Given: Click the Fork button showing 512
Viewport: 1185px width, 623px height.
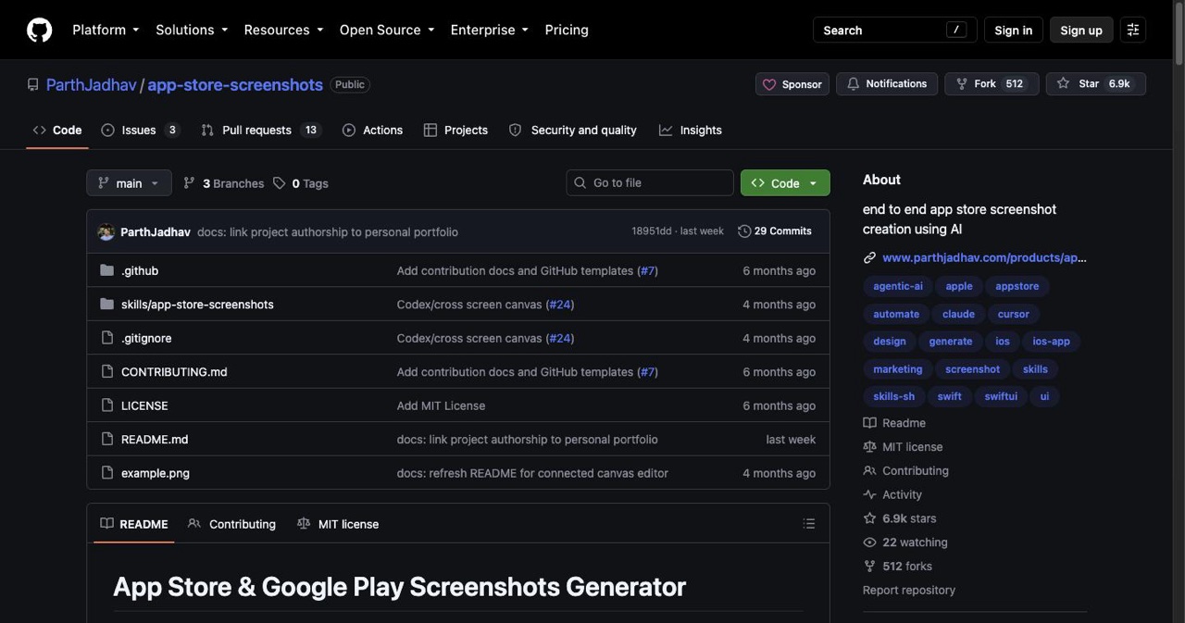Looking at the screenshot, I should (x=992, y=84).
